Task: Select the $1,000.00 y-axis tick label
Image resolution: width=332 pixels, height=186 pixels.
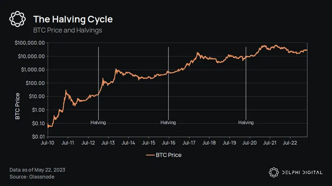Action: 32,70
